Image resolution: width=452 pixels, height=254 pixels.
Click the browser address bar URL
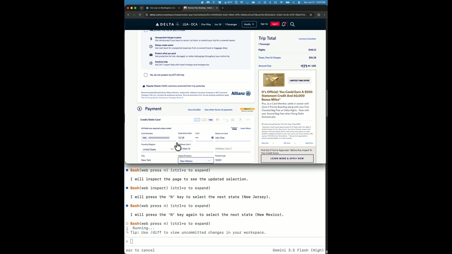pyautogui.click(x=228, y=15)
